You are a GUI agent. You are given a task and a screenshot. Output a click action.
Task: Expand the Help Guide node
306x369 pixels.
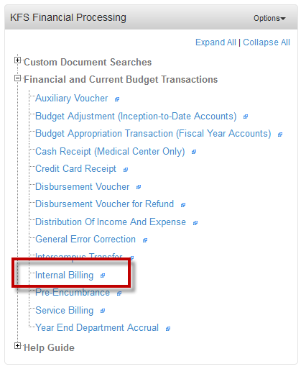tap(17, 346)
